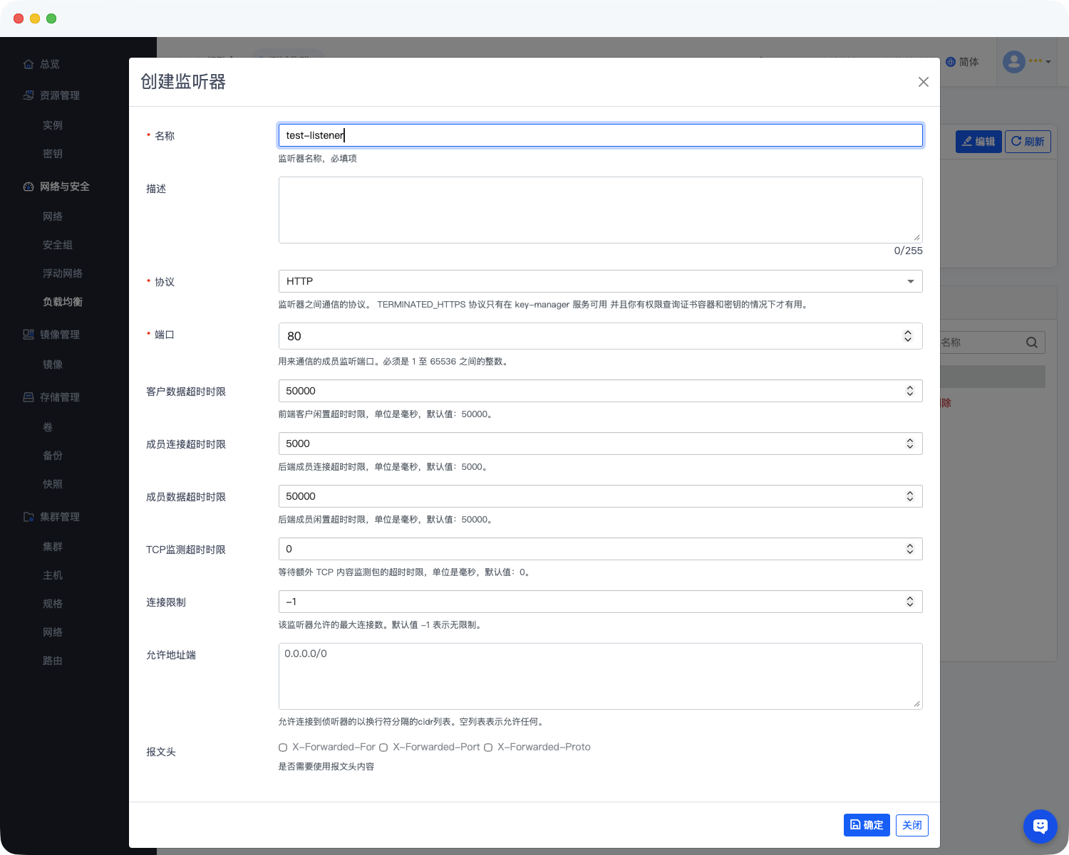Click the 镜像管理 sidebar icon
The image size is (1069, 855).
[x=29, y=335]
